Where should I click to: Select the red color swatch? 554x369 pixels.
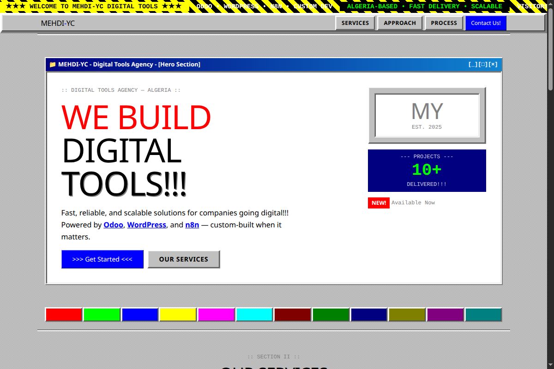[x=64, y=315]
